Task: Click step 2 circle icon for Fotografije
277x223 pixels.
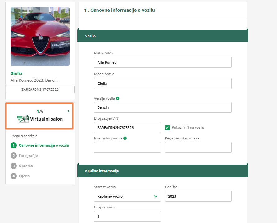Action: (x=14, y=156)
